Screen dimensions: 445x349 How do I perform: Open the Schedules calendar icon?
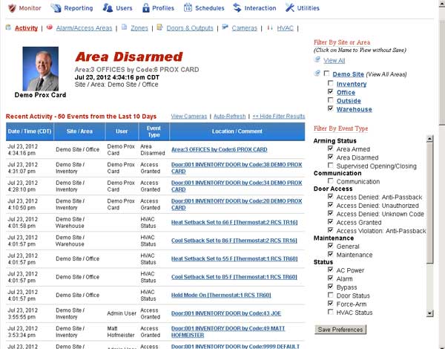pyautogui.click(x=188, y=7)
